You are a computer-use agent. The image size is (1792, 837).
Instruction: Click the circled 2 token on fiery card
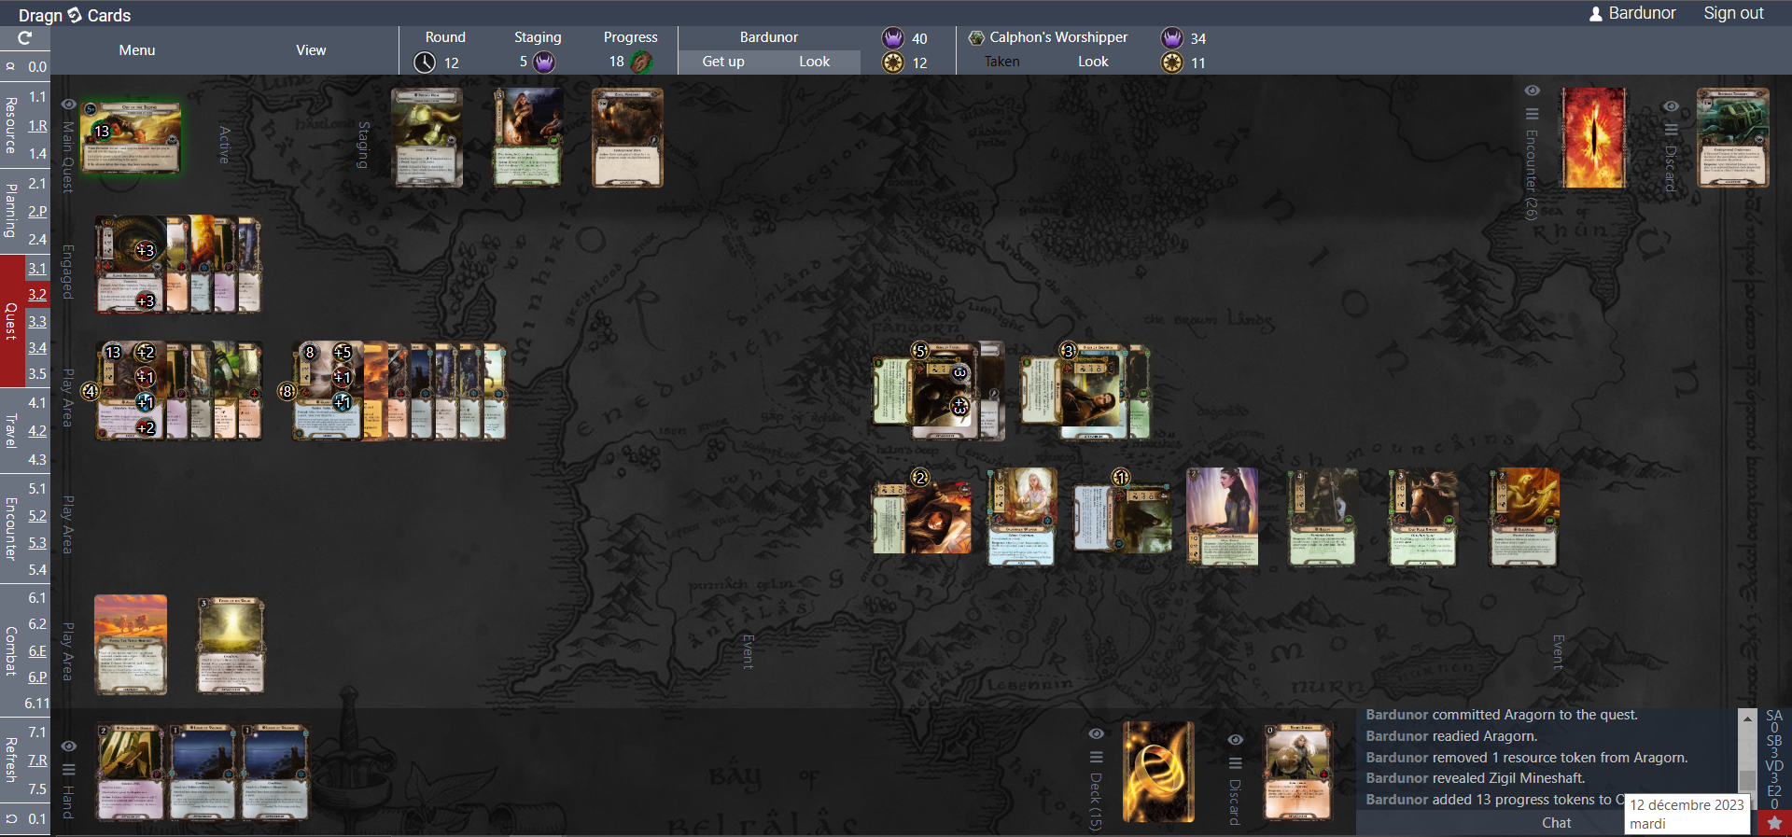click(919, 478)
